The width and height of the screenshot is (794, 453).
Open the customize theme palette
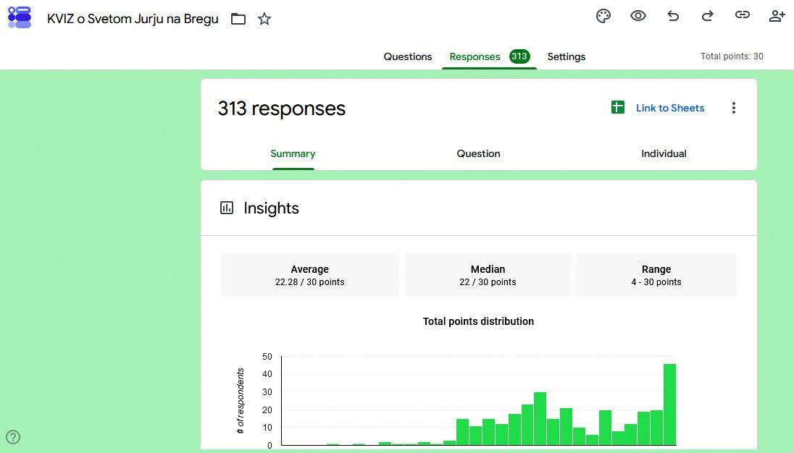[603, 16]
